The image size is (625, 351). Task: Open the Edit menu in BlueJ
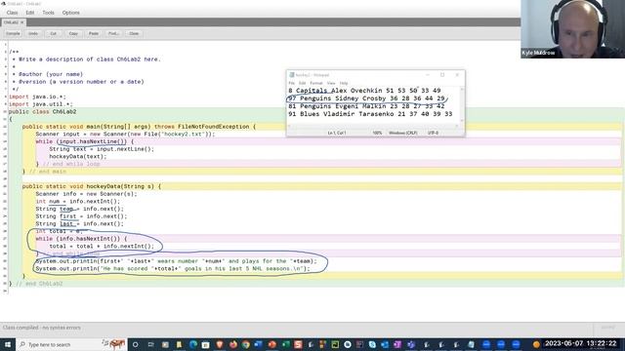coord(30,13)
